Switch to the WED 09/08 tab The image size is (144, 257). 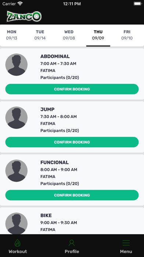pos(69,35)
